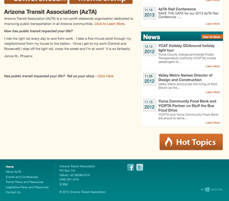The image size is (229, 201).
Task: Open Events and Conferences footer link
Action: pyautogui.click(x=22, y=177)
